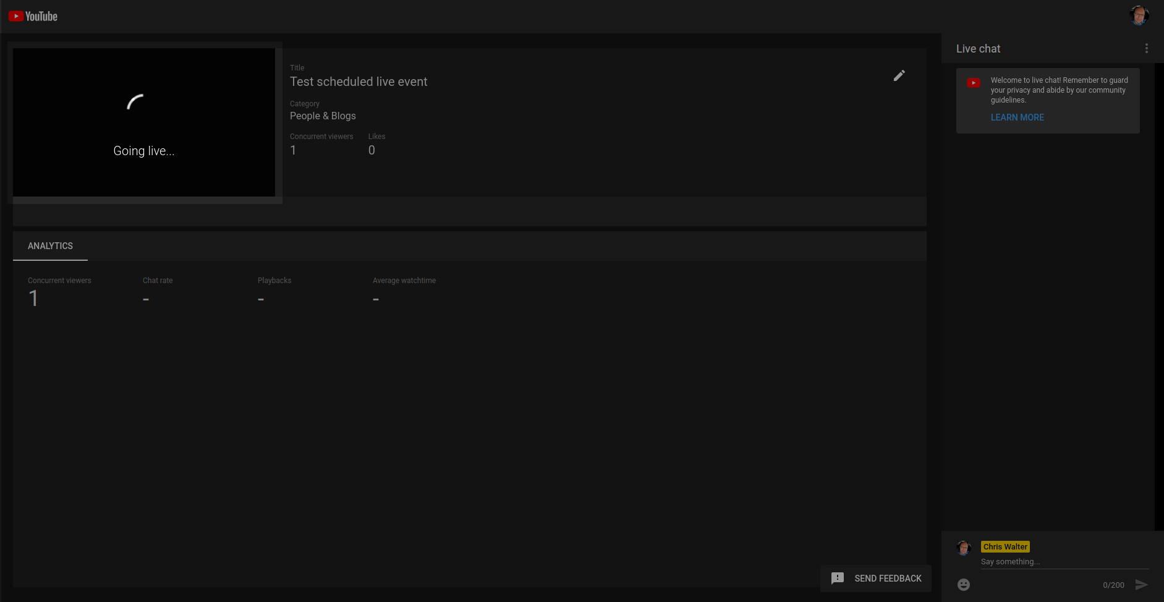Click the Chris Walter name badge

pyautogui.click(x=1005, y=547)
